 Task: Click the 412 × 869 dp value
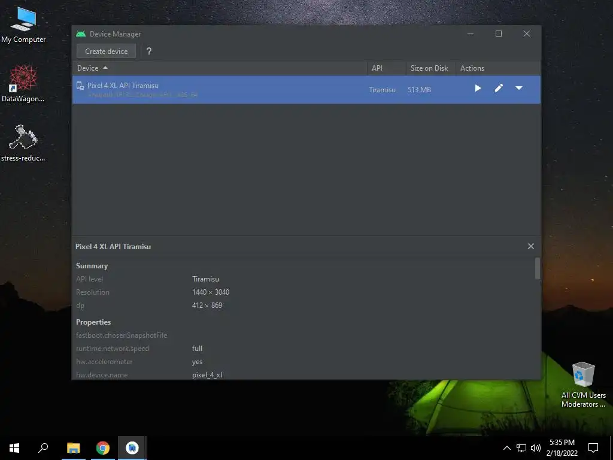pos(207,305)
